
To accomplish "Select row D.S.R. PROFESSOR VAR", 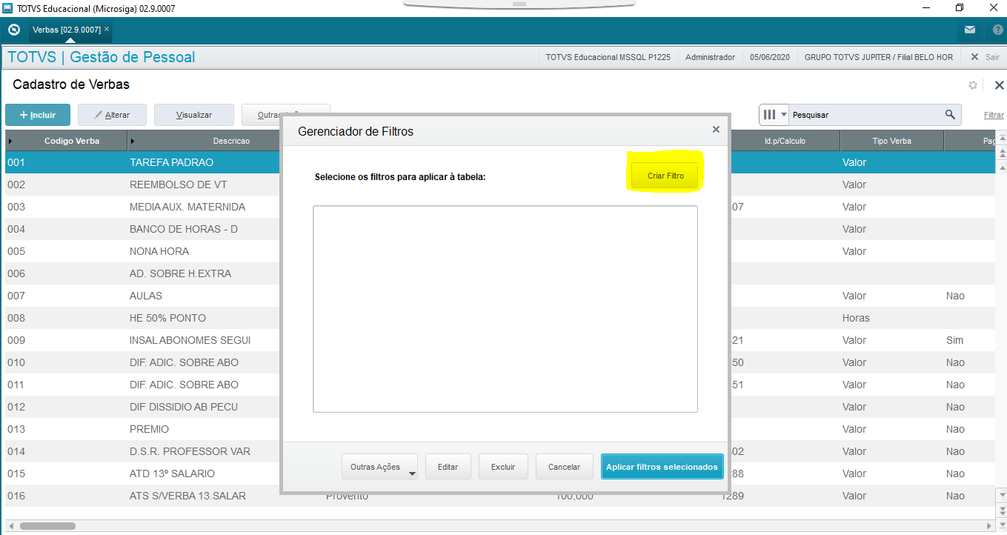I will coord(142,451).
